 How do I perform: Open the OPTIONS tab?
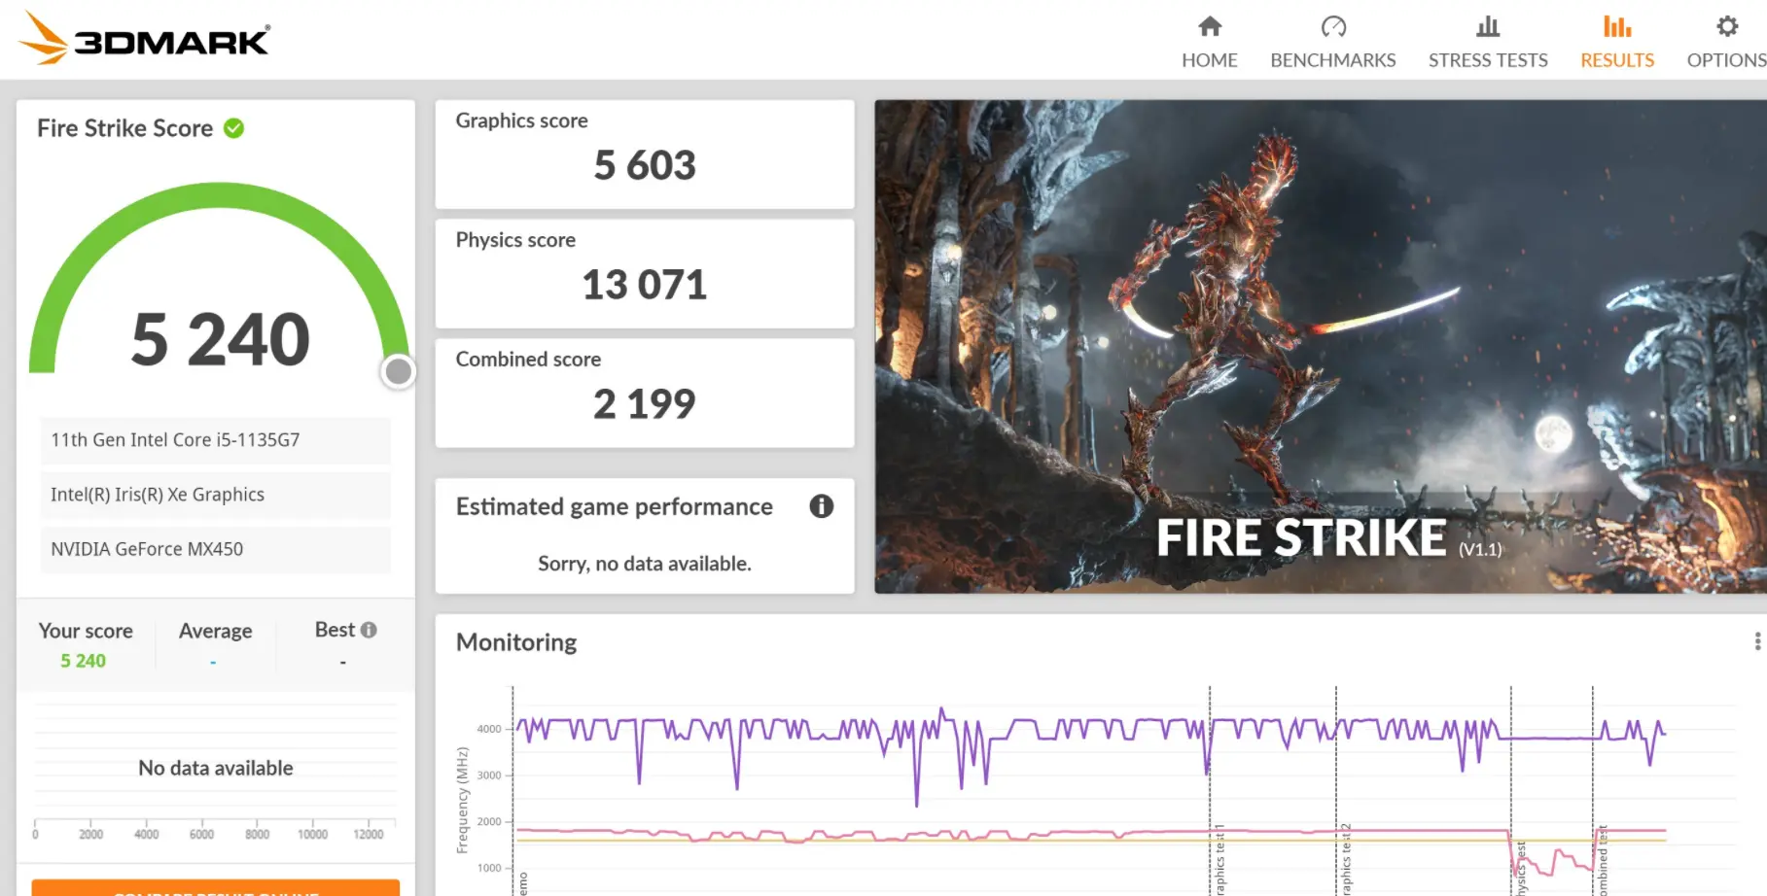(x=1726, y=60)
